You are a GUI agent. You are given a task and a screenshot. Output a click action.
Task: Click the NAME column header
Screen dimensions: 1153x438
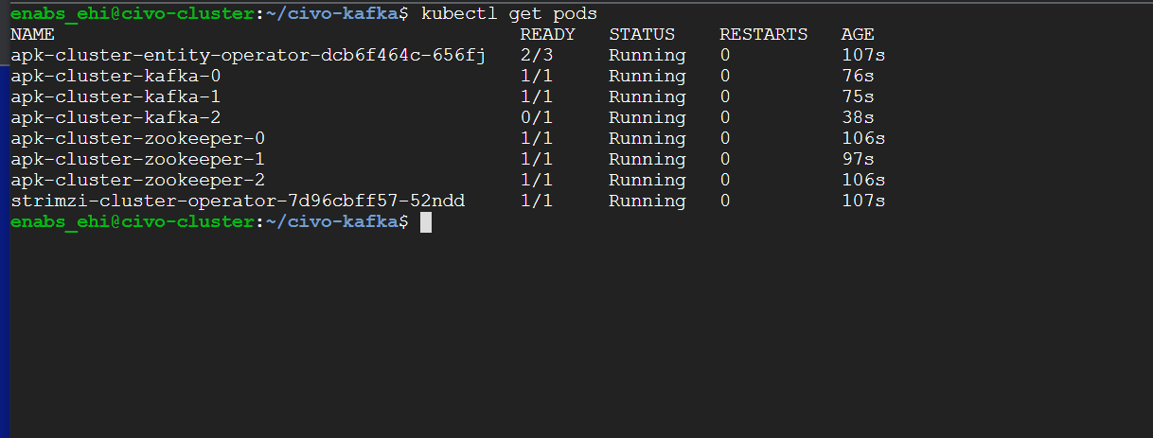point(32,34)
